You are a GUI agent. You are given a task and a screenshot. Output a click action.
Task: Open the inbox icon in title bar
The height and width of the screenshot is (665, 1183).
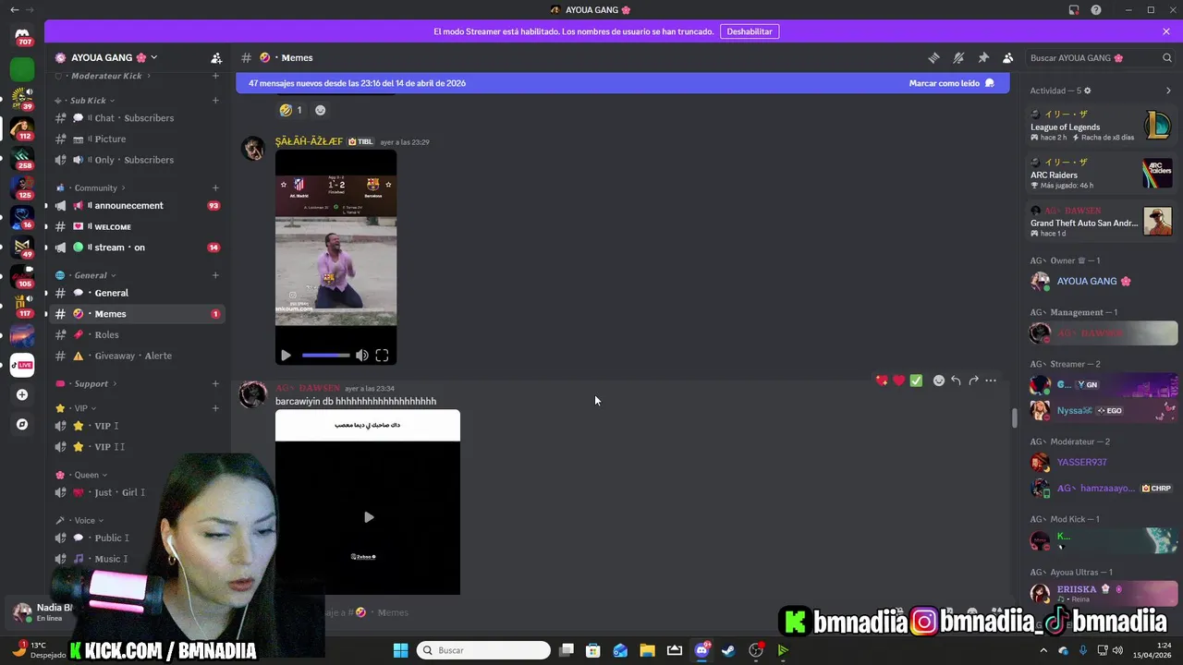[1074, 10]
